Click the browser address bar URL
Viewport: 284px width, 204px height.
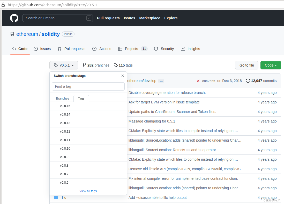tap(52, 5)
